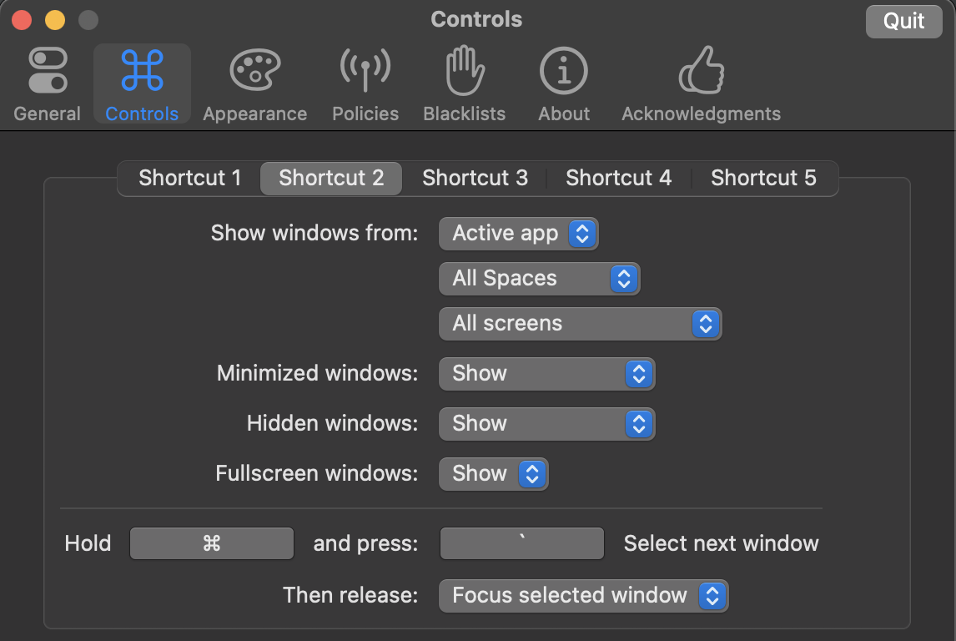
Task: Switch to the Shortcut 1 tab
Action: (189, 178)
